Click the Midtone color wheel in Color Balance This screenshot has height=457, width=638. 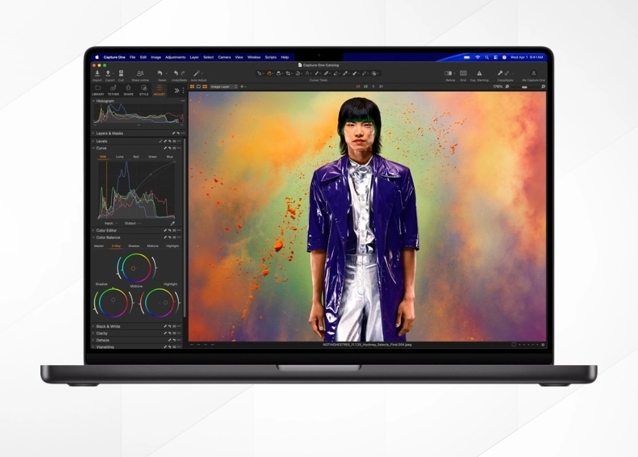coord(136,269)
